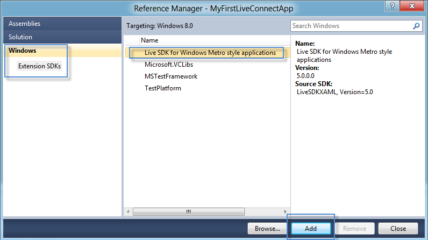Click the Search Windows input field
This screenshot has height=240, width=428.
(x=351, y=26)
